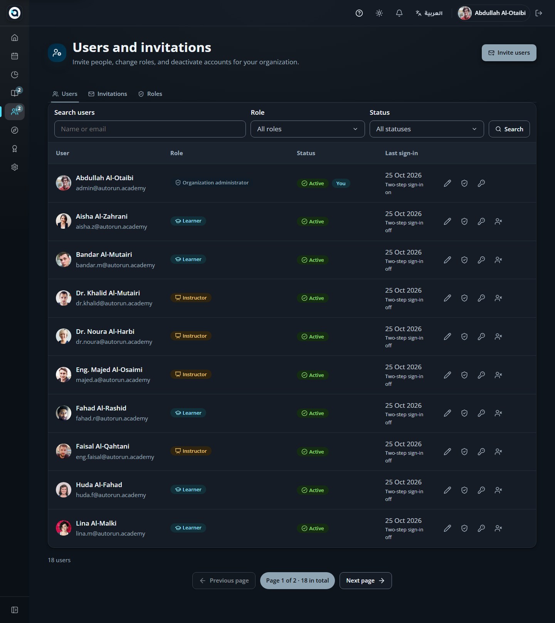Click the help question mark icon
The height and width of the screenshot is (623, 555).
pos(359,13)
